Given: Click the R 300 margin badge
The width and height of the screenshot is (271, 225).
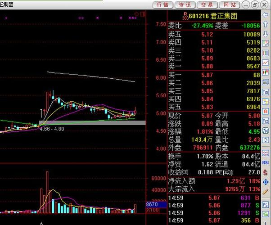Looking at the screenshot, I should coord(185,16).
